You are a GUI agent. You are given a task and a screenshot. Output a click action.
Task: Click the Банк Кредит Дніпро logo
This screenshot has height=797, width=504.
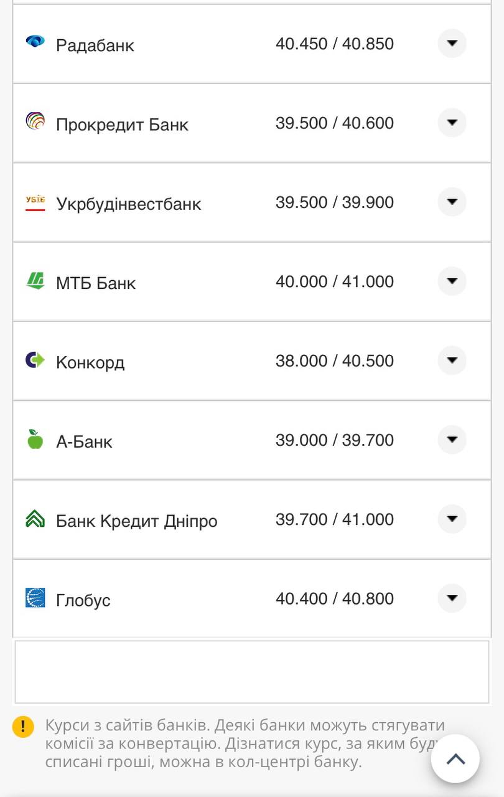click(36, 519)
